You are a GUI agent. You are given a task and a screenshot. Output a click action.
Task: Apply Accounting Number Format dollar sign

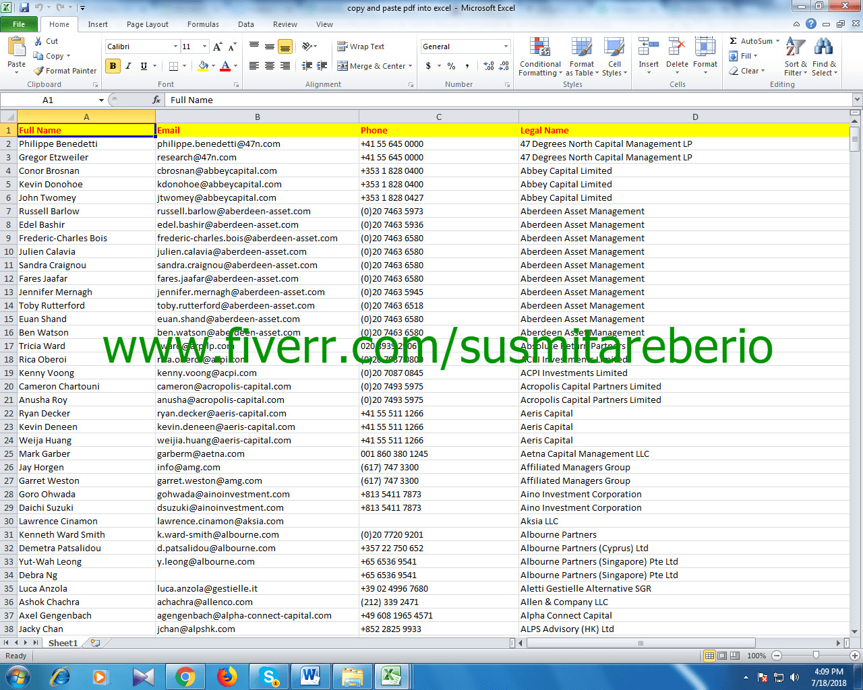pyautogui.click(x=428, y=66)
